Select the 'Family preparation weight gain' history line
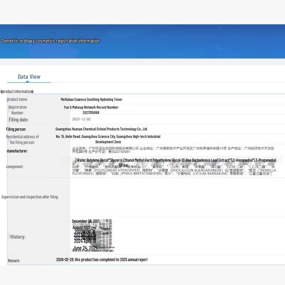285x285 pixels. click(x=93, y=251)
